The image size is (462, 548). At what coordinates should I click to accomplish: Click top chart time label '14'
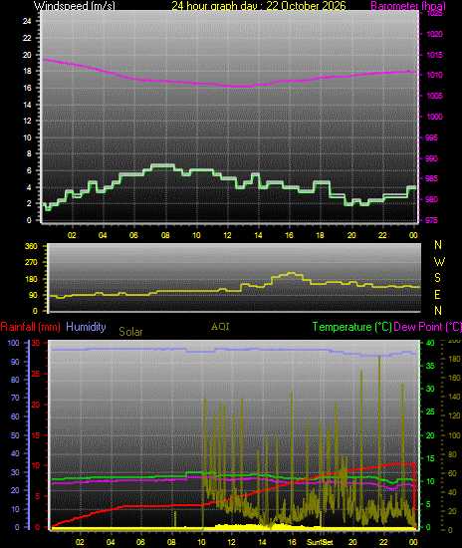pyautogui.click(x=258, y=235)
